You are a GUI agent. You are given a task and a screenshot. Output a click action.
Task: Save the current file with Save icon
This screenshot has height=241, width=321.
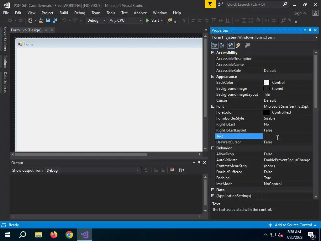[x=48, y=20]
